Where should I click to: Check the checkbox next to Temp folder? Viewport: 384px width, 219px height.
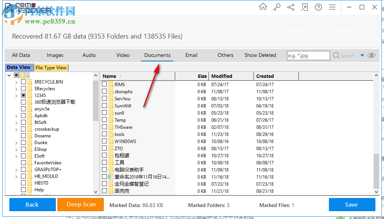coord(104,120)
